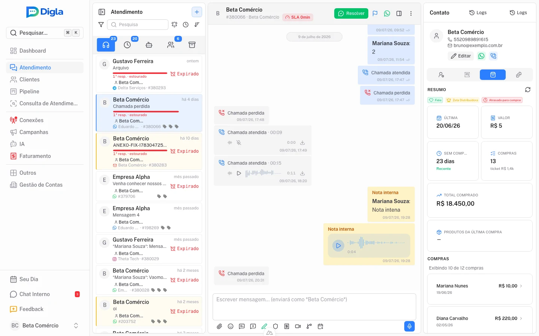Open the copy/duplicates tab in the contact panel
This screenshot has height=336, width=539.
[519, 75]
